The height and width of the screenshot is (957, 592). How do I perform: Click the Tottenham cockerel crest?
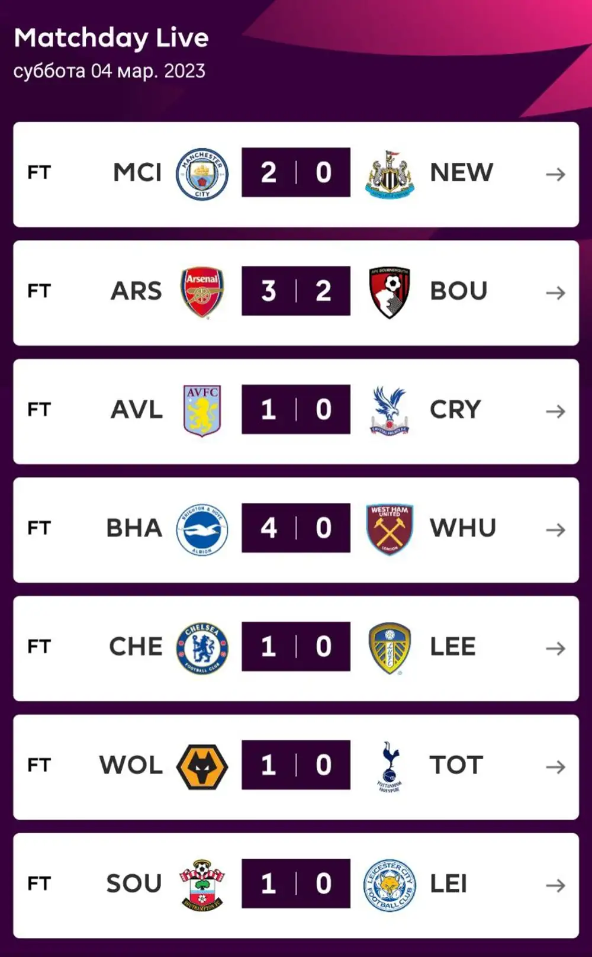click(390, 766)
